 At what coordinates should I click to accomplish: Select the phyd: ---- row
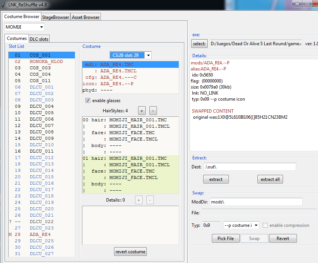tap(131, 90)
